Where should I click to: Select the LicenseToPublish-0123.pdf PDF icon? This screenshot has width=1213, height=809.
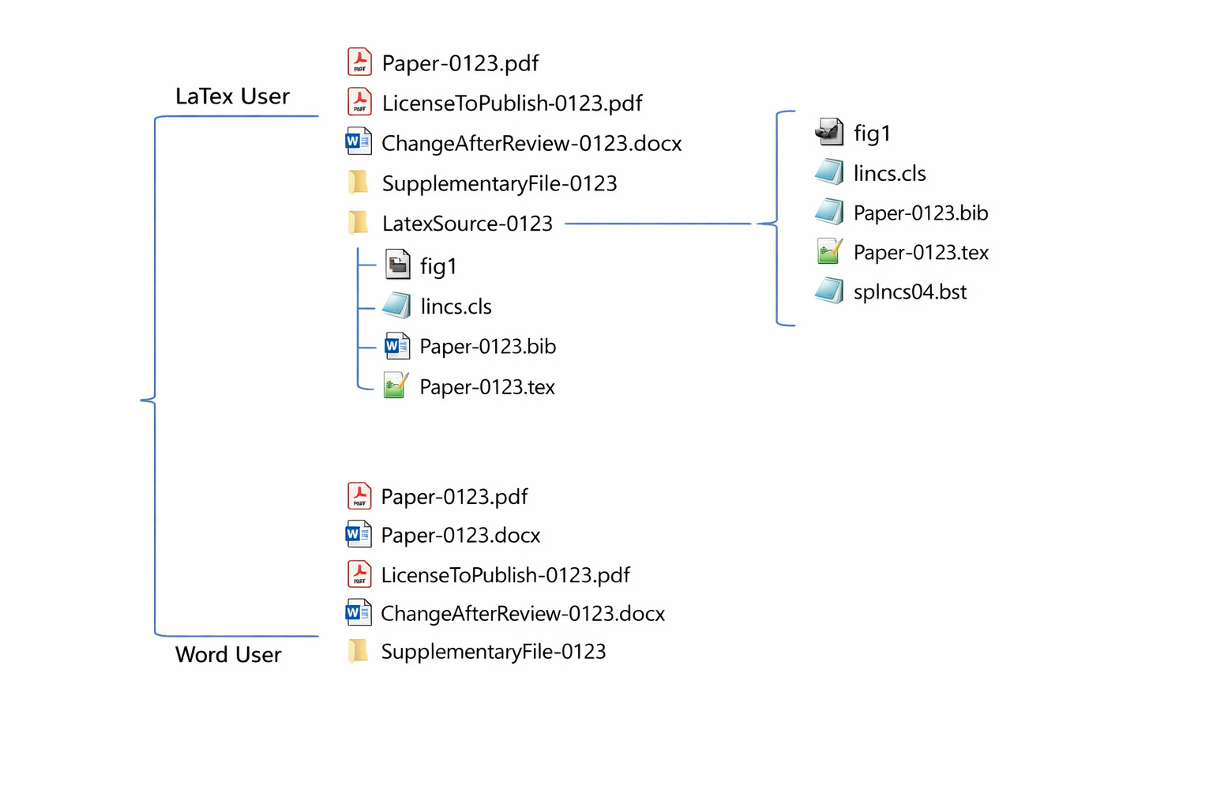tap(359, 101)
